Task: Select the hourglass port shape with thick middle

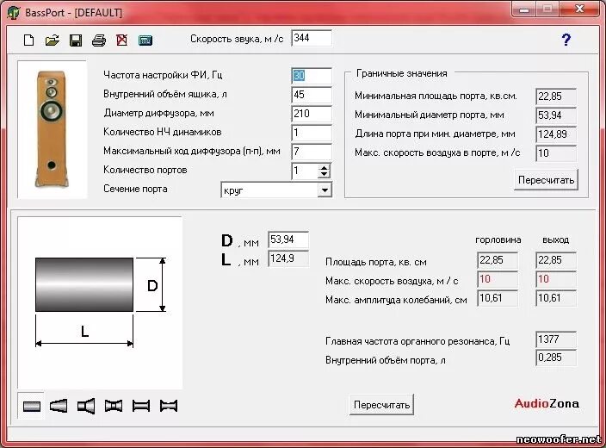Action: pos(114,406)
